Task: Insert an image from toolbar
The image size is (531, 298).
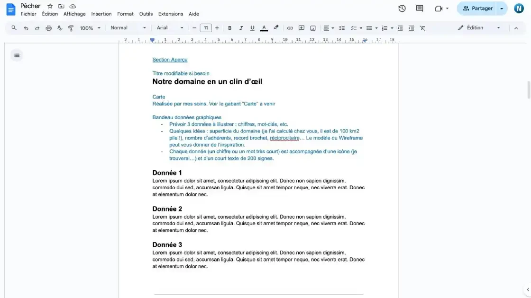Action: 313,28
